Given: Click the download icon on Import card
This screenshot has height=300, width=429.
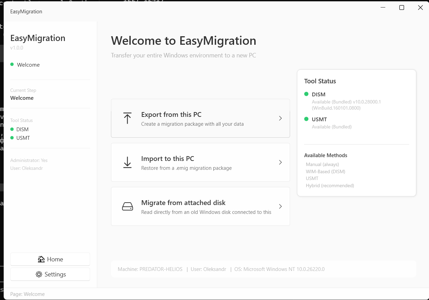Looking at the screenshot, I should click(127, 162).
